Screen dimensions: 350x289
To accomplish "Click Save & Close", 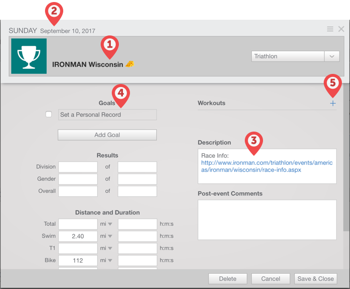I will coord(316,279).
